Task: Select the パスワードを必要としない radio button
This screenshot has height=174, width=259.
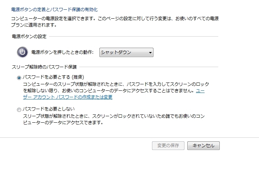Action: (19, 110)
